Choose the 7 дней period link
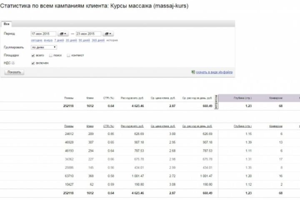Viewport: 300px width, 200px height. click(x=59, y=40)
